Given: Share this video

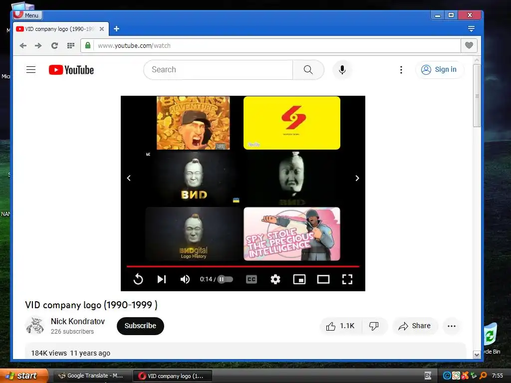Looking at the screenshot, I should click(x=415, y=326).
